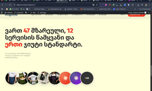Open the Crypto Platform bookmark

120,9
